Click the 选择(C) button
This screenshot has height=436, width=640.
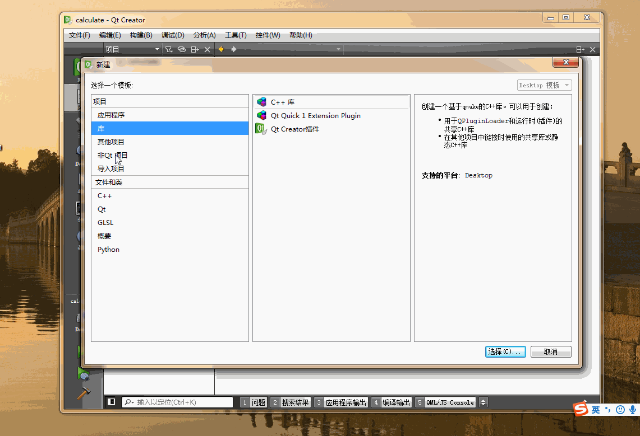pos(505,351)
